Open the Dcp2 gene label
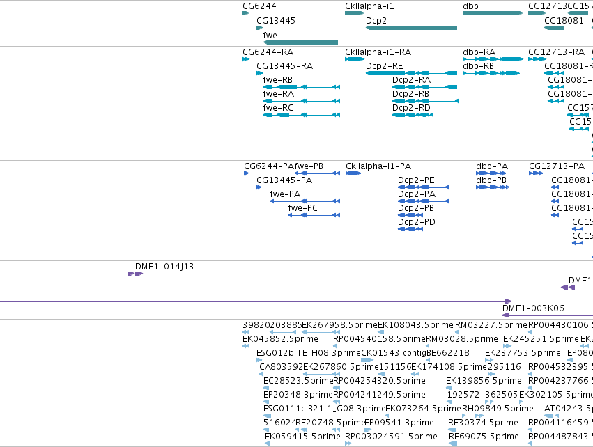The image size is (593, 447). click(x=376, y=21)
